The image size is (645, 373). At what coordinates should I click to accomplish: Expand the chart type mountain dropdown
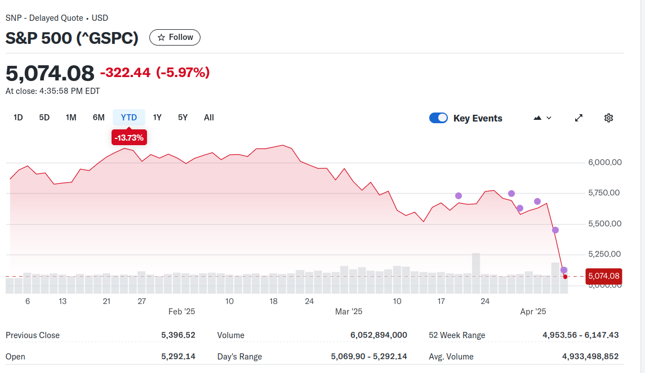pos(542,118)
